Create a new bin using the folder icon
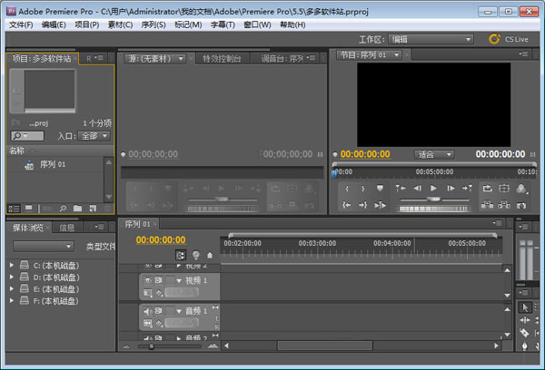Viewport: 545px width, 370px height. click(77, 209)
